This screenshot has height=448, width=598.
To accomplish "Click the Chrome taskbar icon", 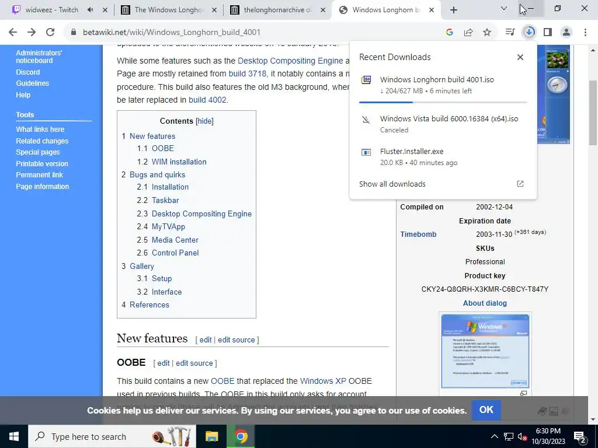I will tap(241, 436).
